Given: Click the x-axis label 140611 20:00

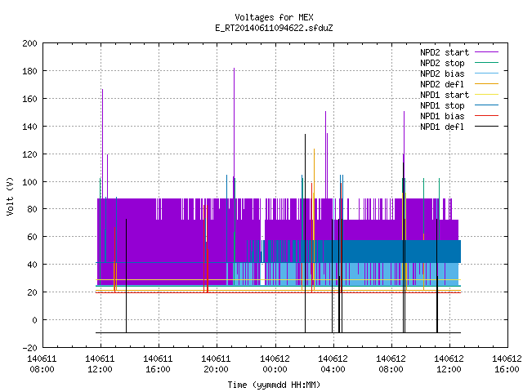Looking at the screenshot, I should (x=216, y=364).
